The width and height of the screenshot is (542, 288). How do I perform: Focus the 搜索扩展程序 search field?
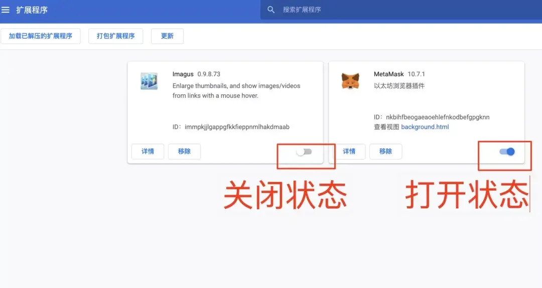pos(401,10)
